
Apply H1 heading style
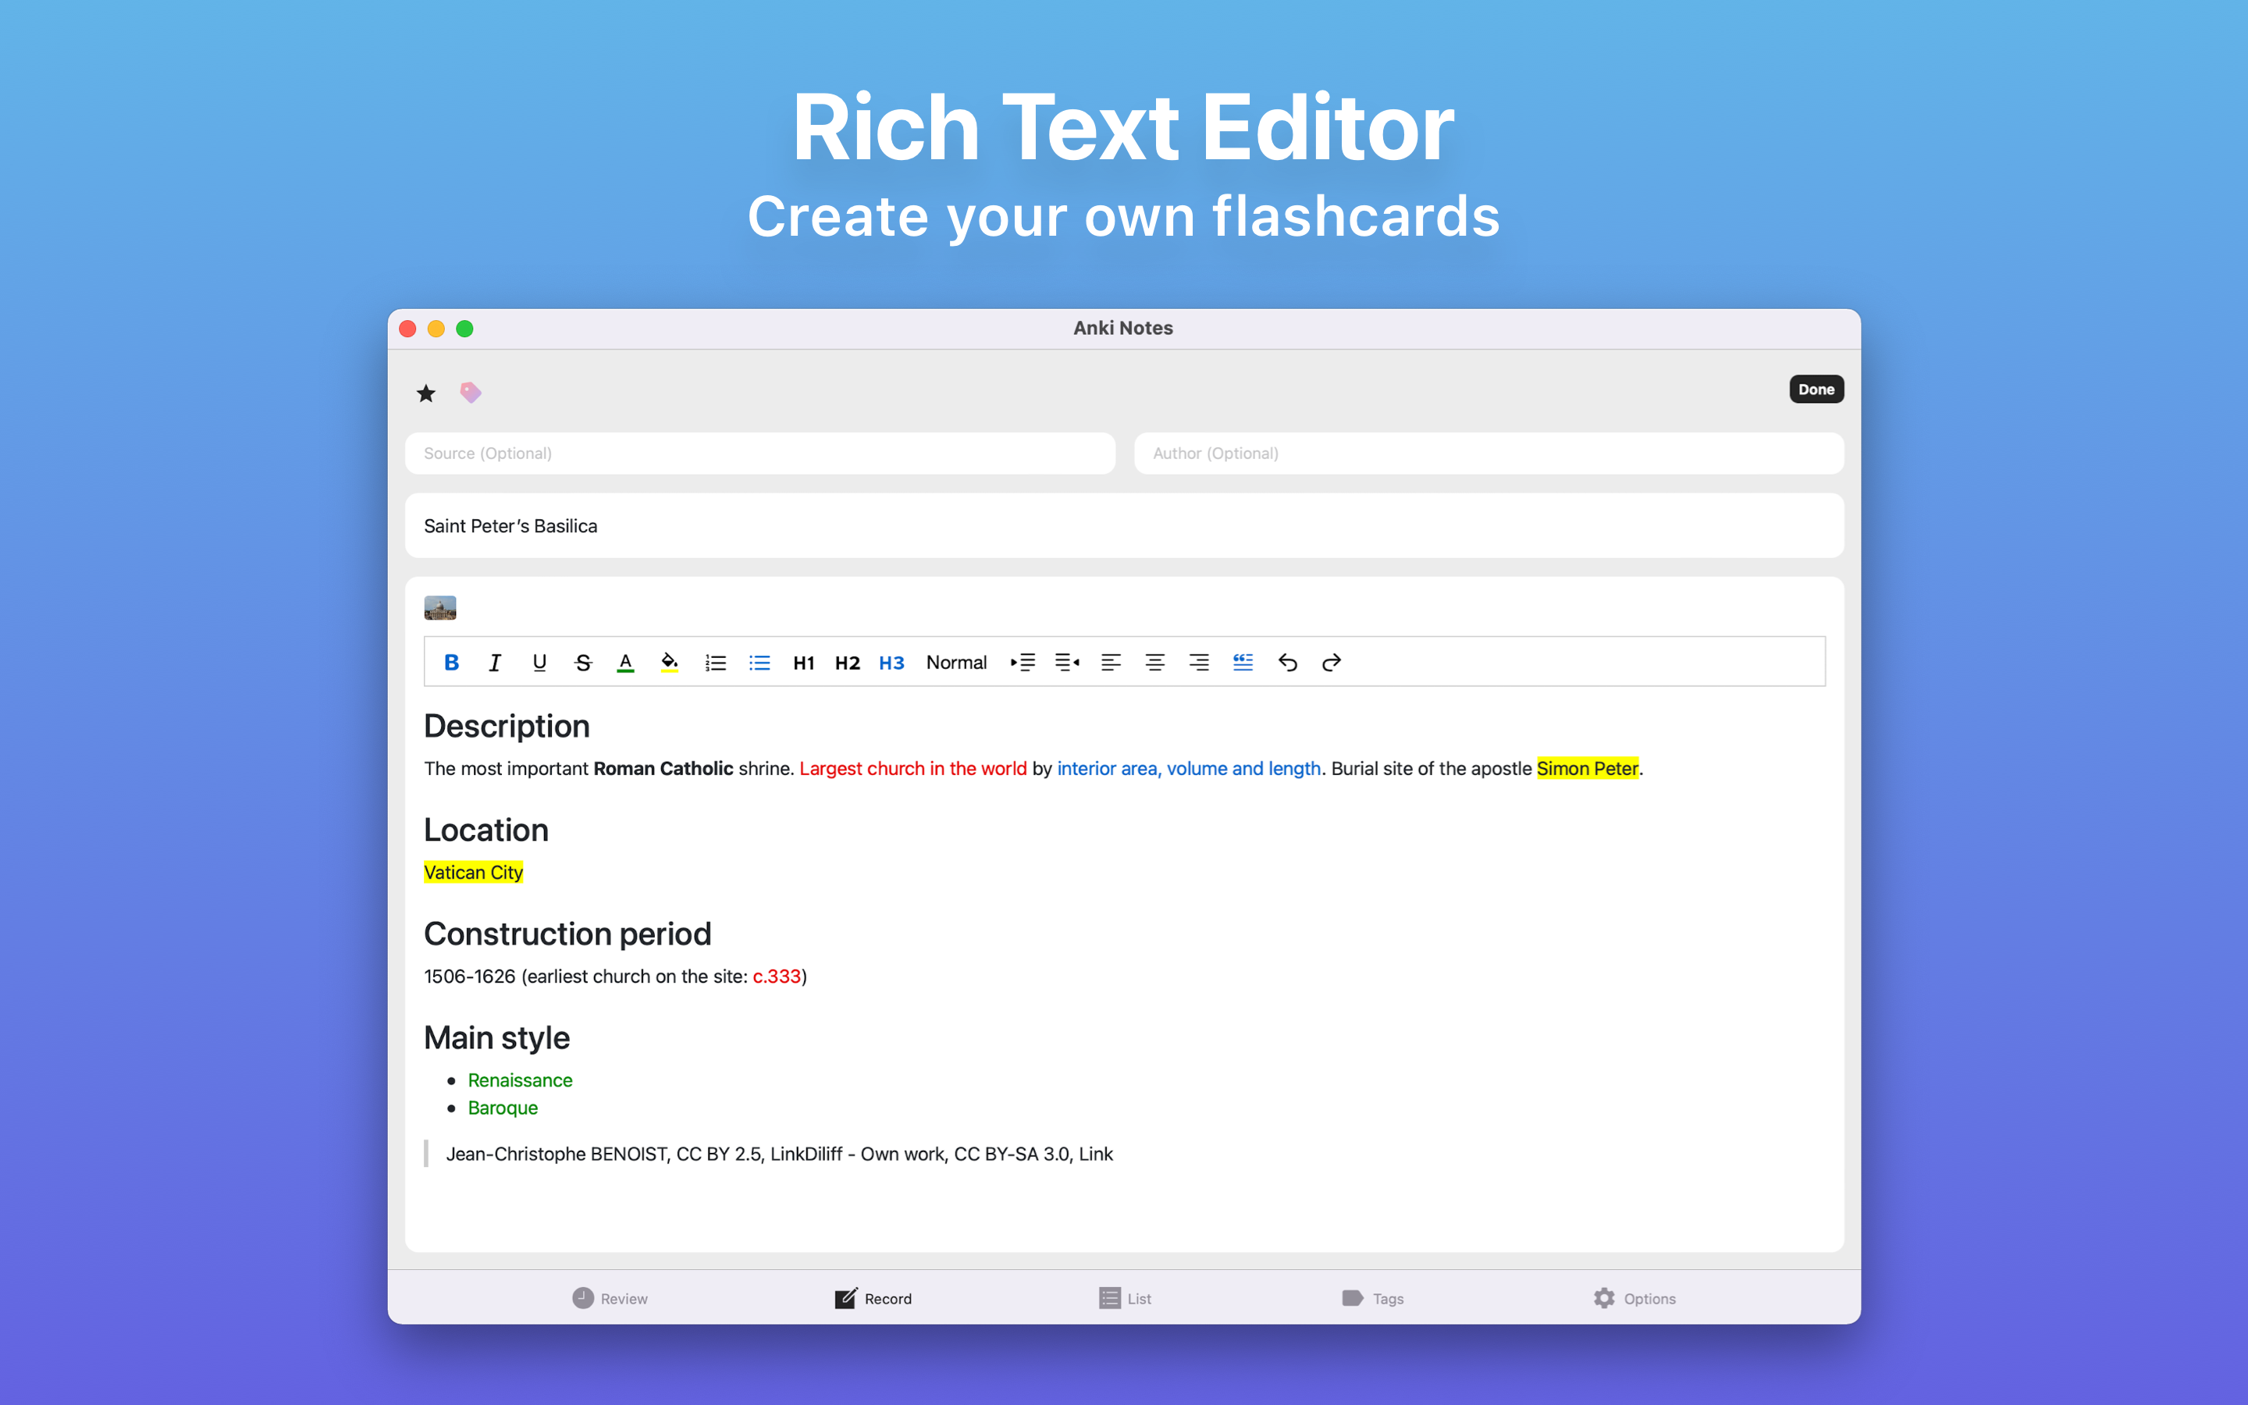click(x=803, y=663)
